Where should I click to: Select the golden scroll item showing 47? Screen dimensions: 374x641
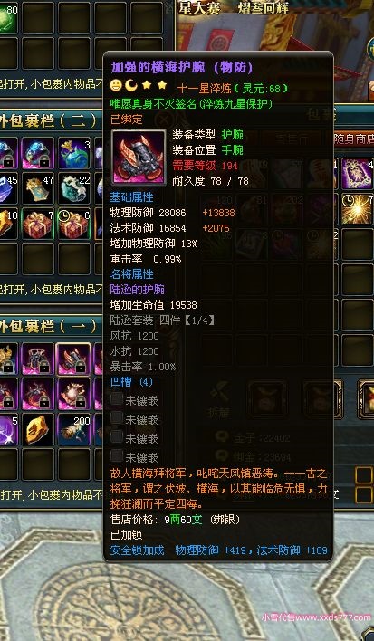pyautogui.click(x=38, y=188)
